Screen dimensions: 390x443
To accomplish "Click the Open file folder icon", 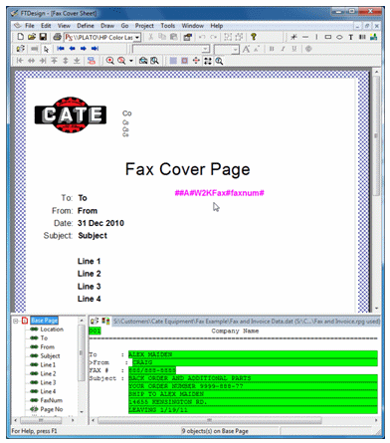I will coord(32,37).
